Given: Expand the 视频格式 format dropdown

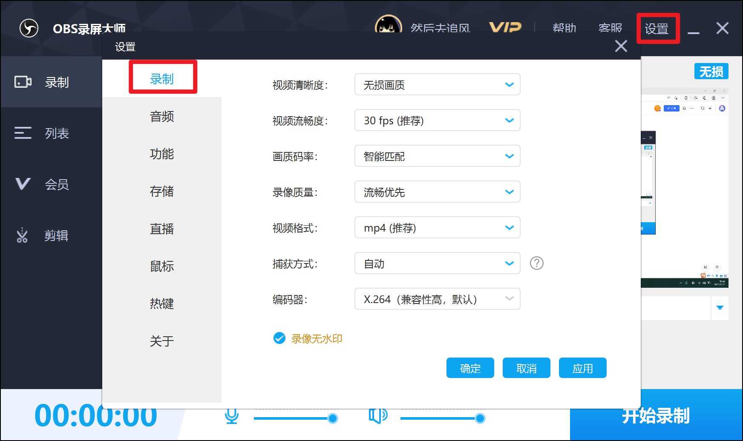Looking at the screenshot, I should point(437,227).
